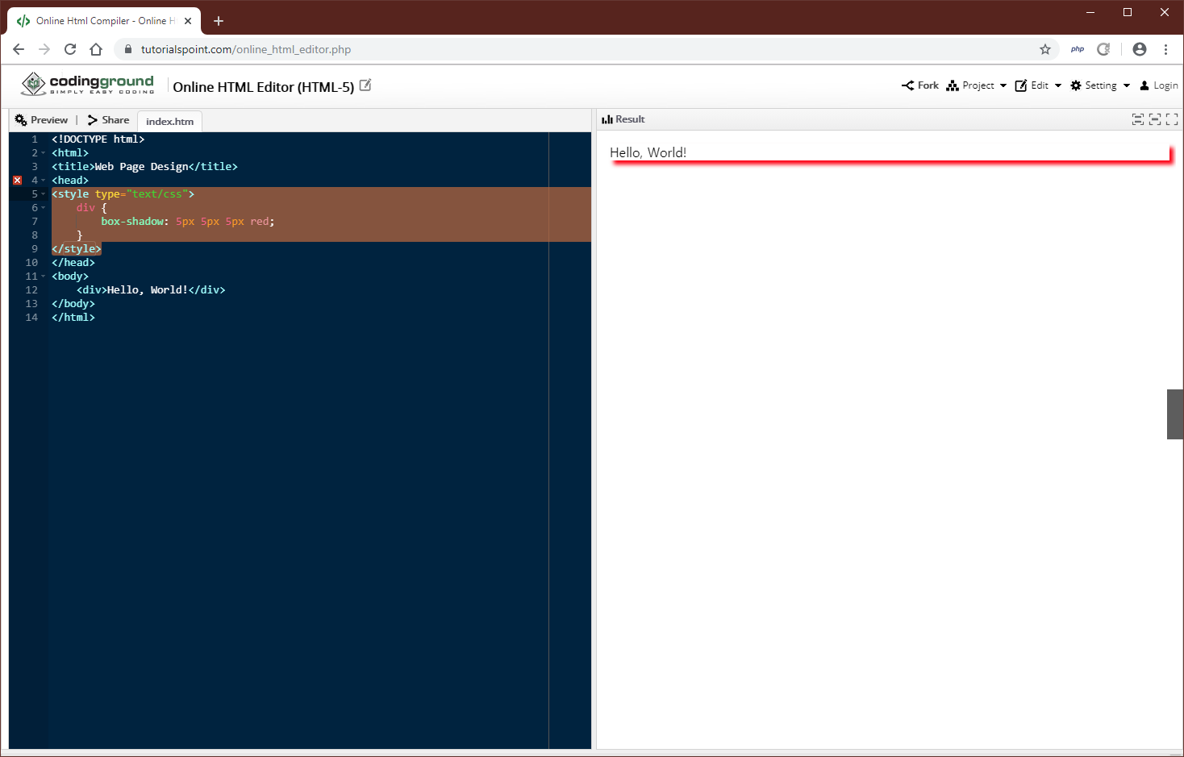Reload the page with the refresh icon

[x=70, y=49]
